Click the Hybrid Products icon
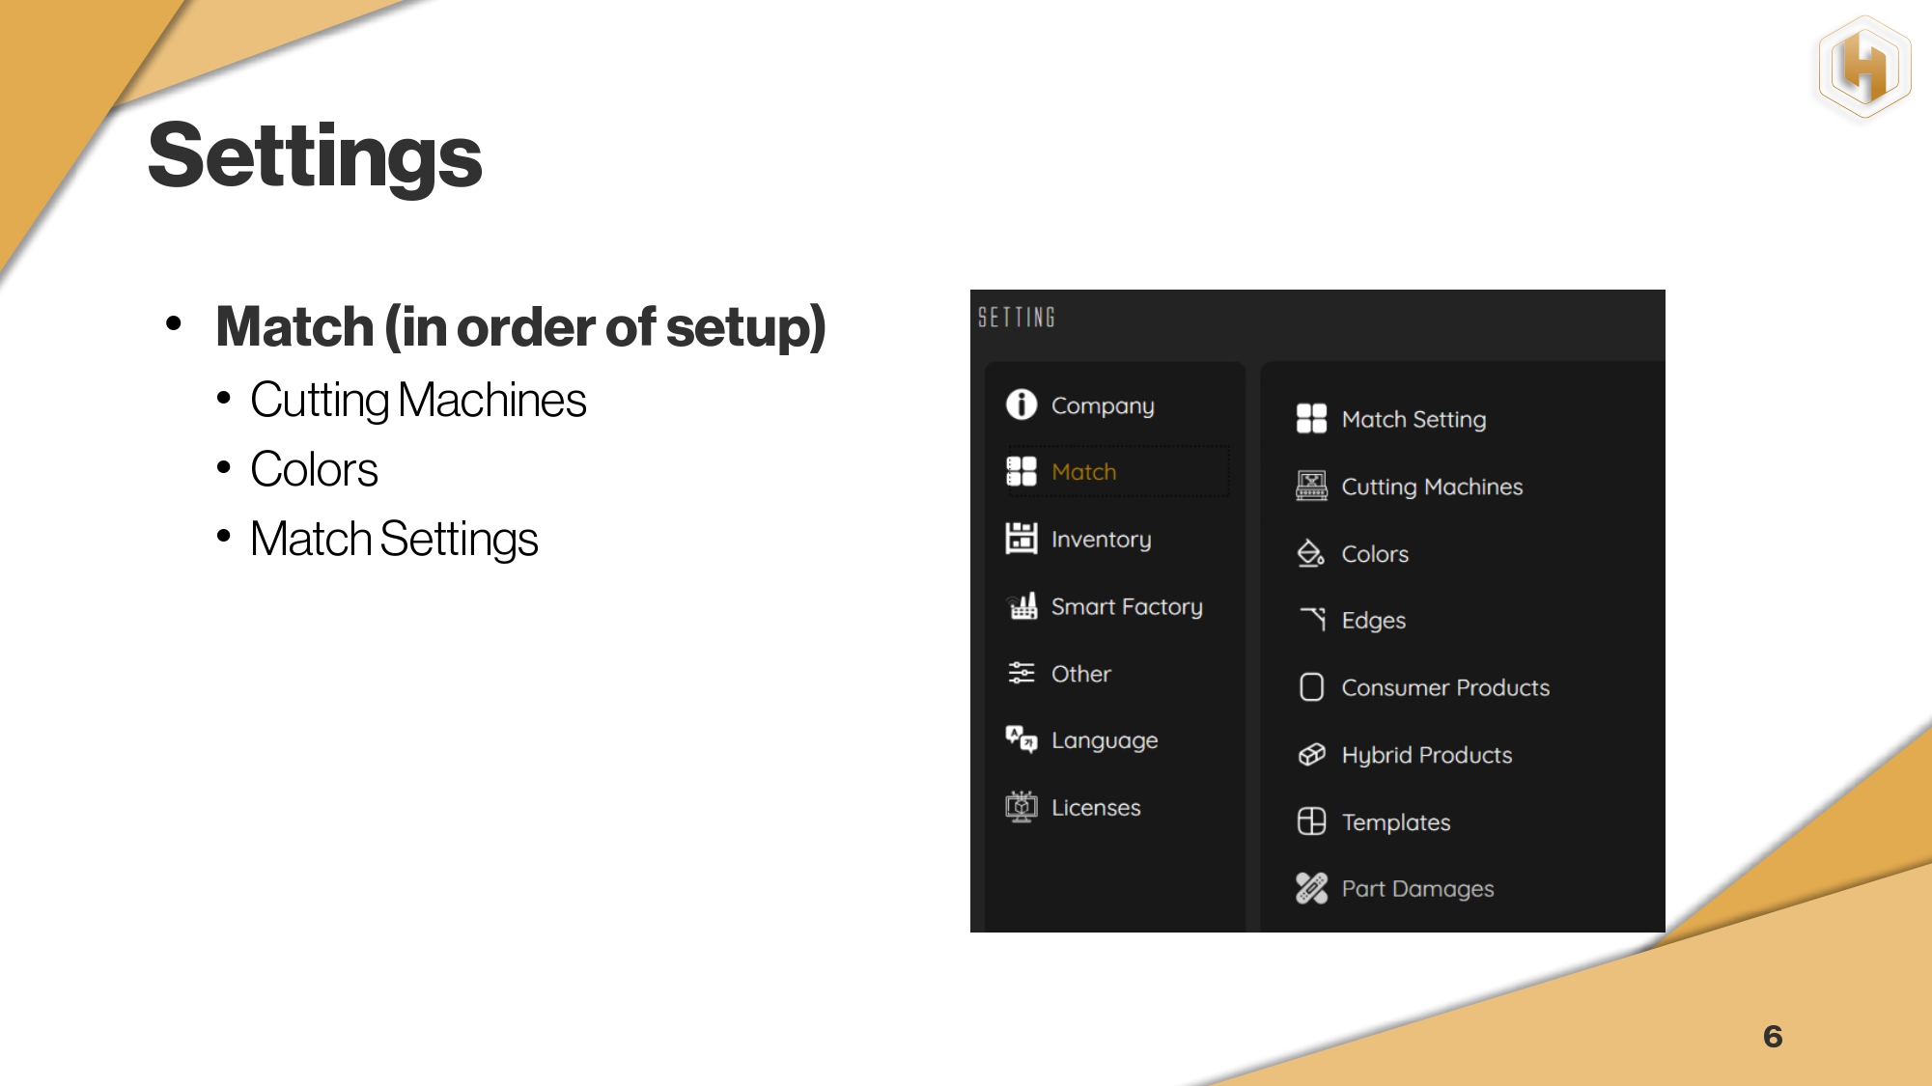Viewport: 1932px width, 1086px height. (x=1311, y=755)
